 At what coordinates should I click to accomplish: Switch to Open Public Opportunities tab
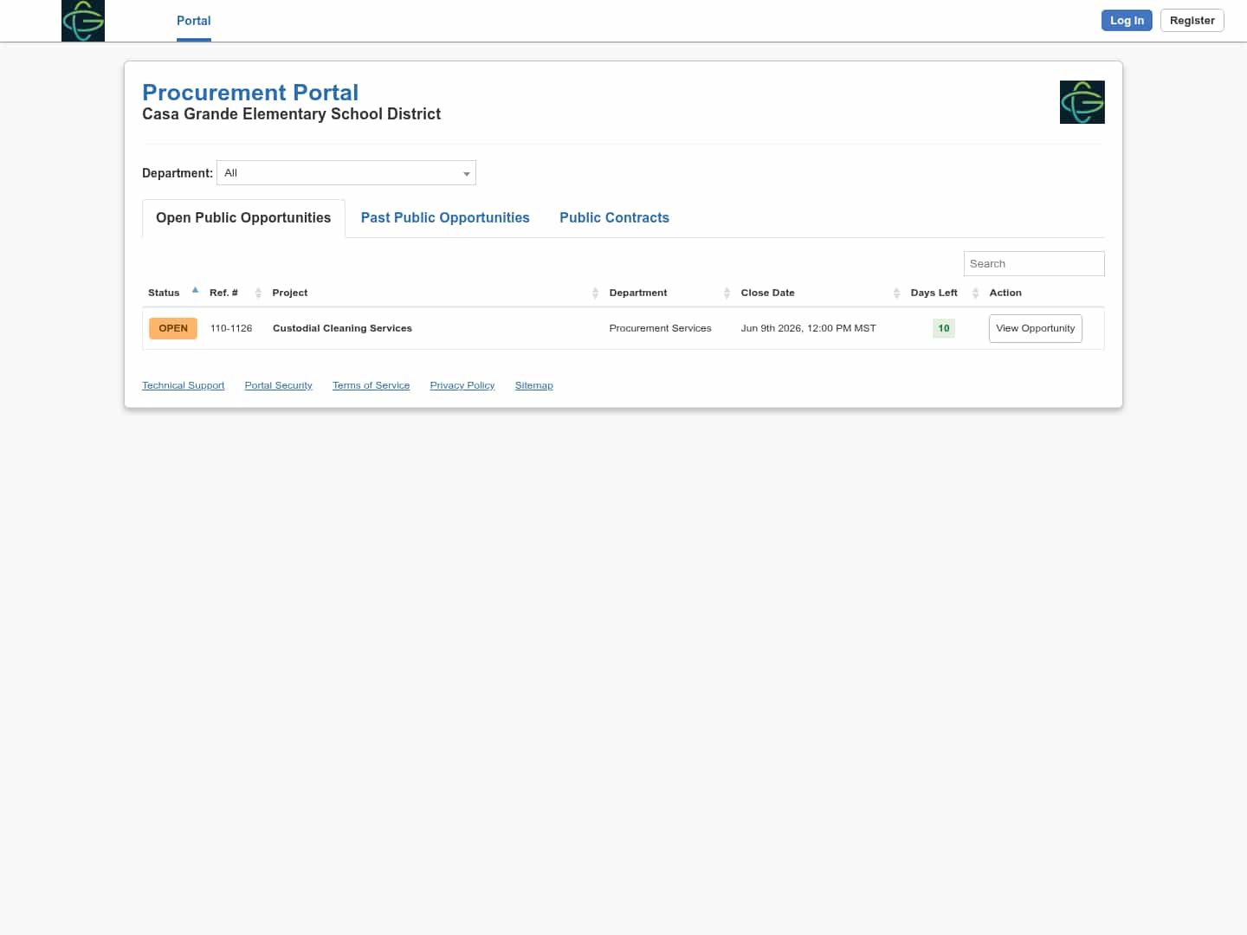[243, 218]
